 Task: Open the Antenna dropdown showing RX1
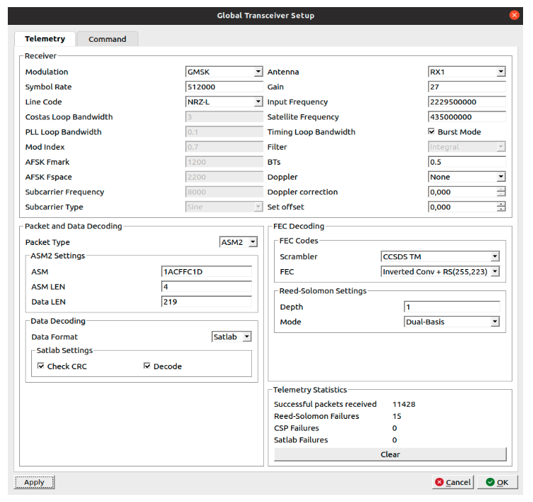point(467,72)
